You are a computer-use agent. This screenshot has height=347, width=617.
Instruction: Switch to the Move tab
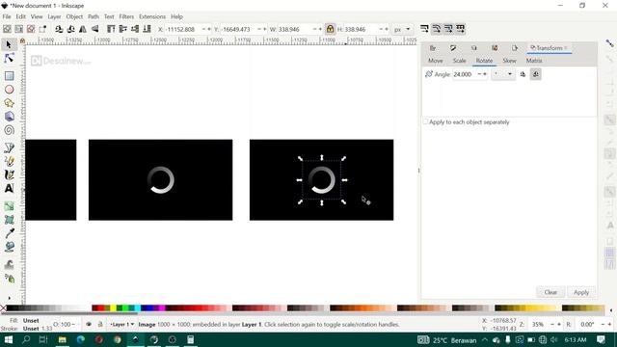point(435,61)
